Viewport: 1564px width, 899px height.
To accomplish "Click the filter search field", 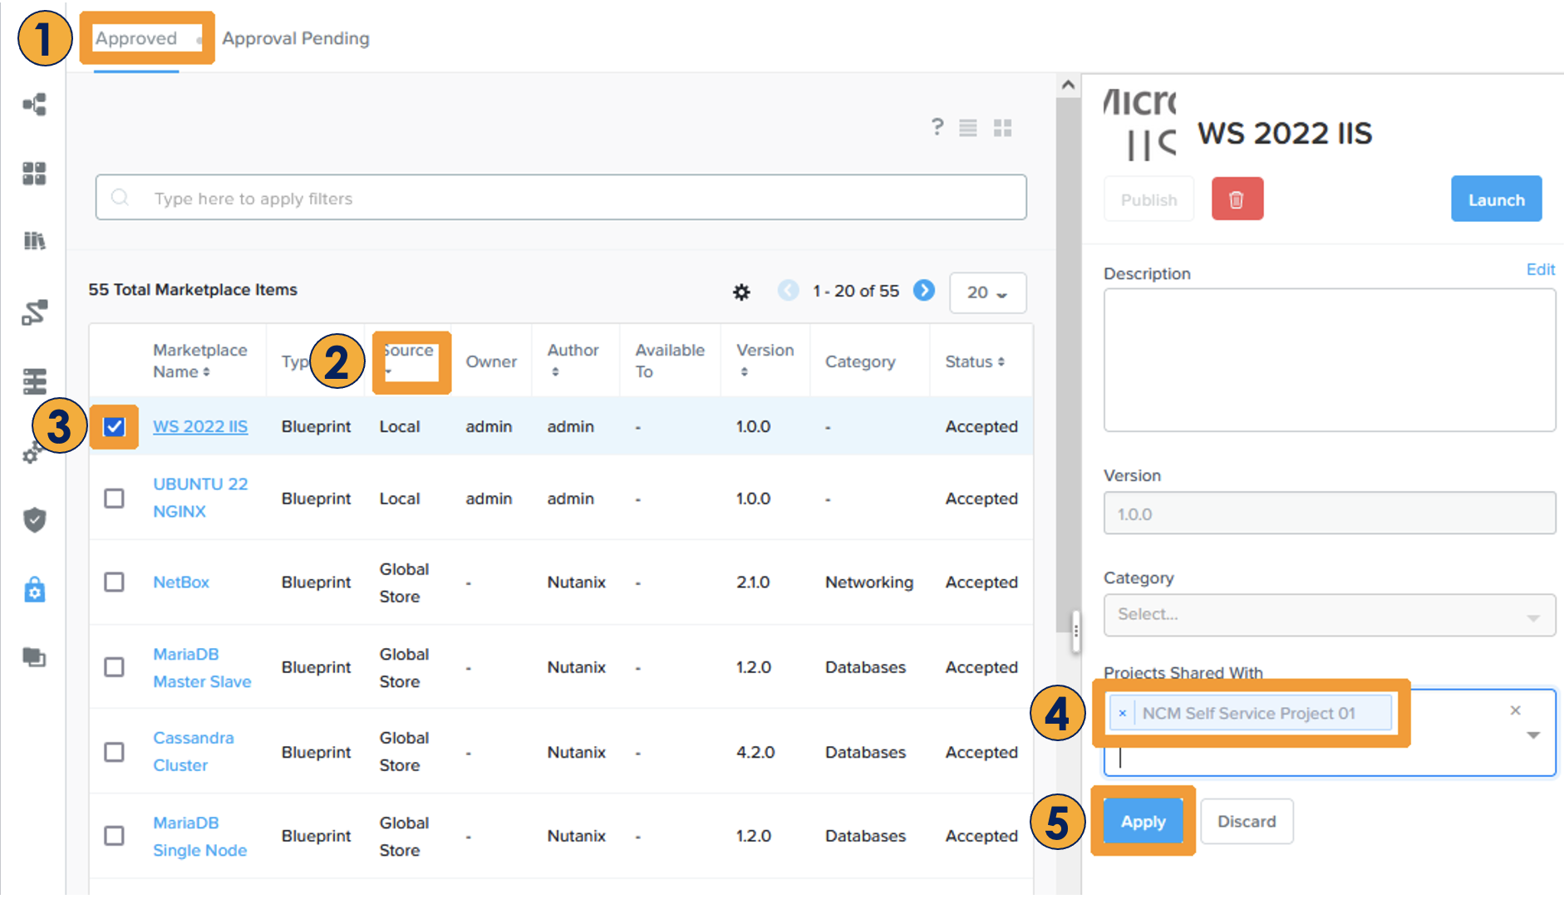I will point(561,198).
